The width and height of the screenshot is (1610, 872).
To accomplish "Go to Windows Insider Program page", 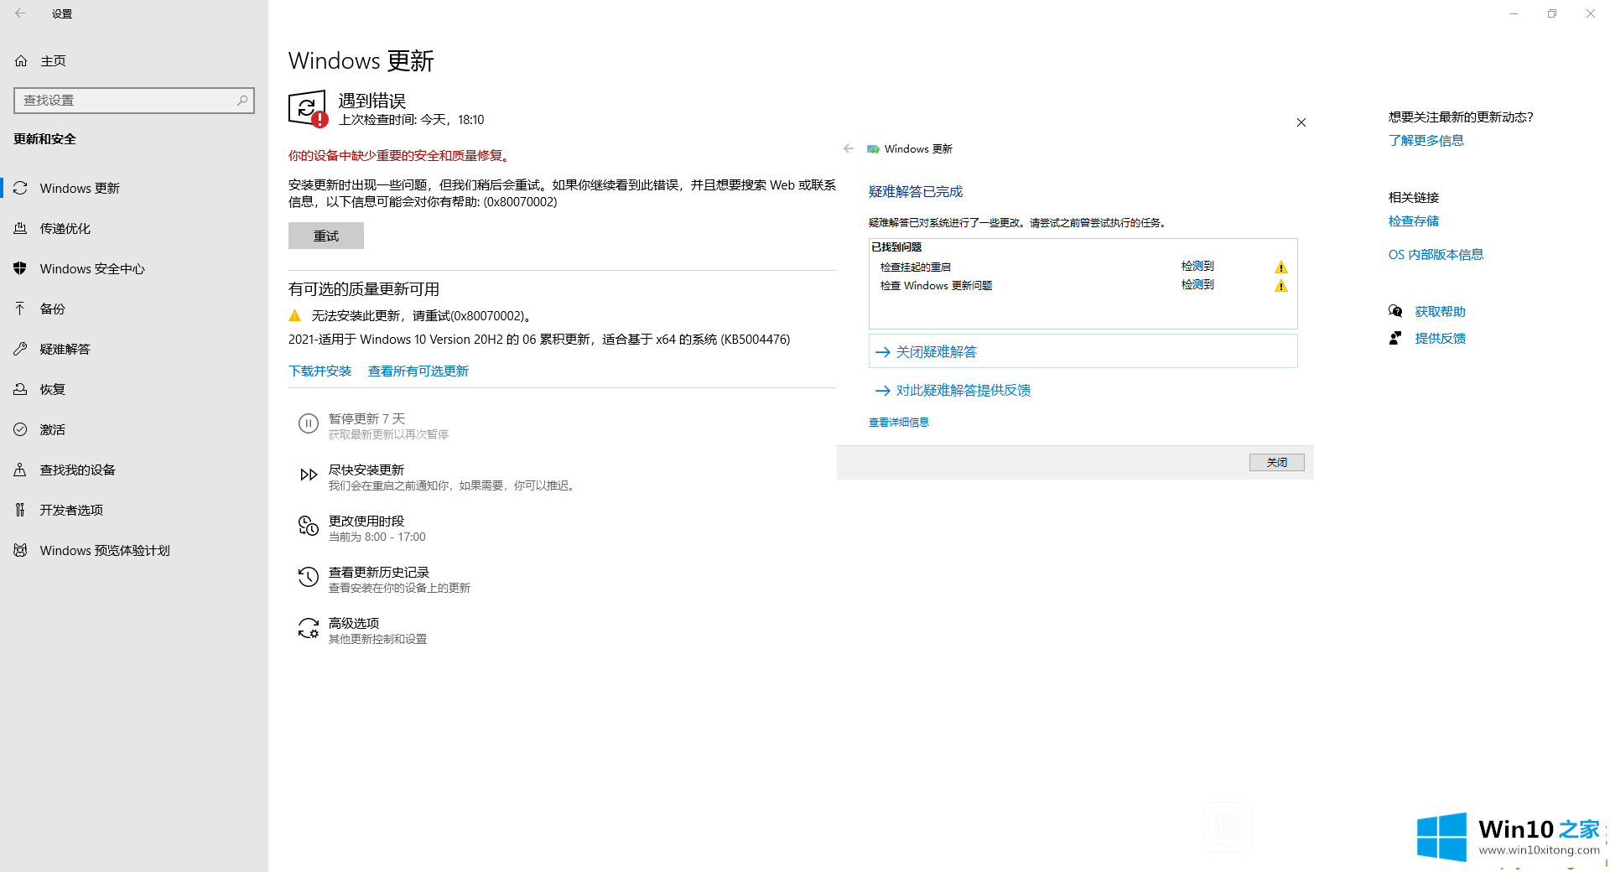I will [x=105, y=551].
